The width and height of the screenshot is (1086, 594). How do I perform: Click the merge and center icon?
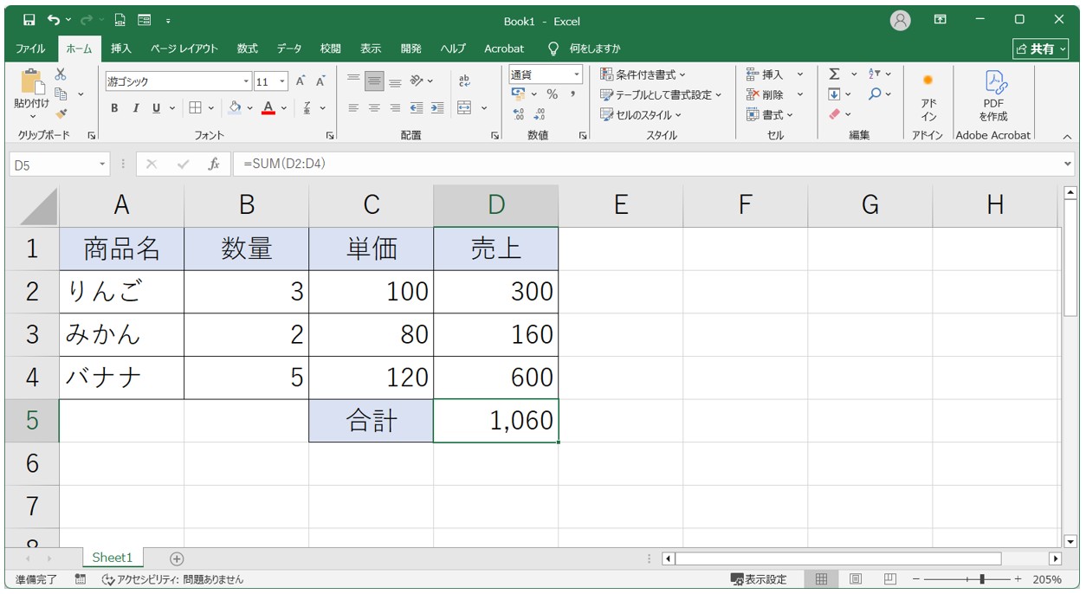[464, 108]
